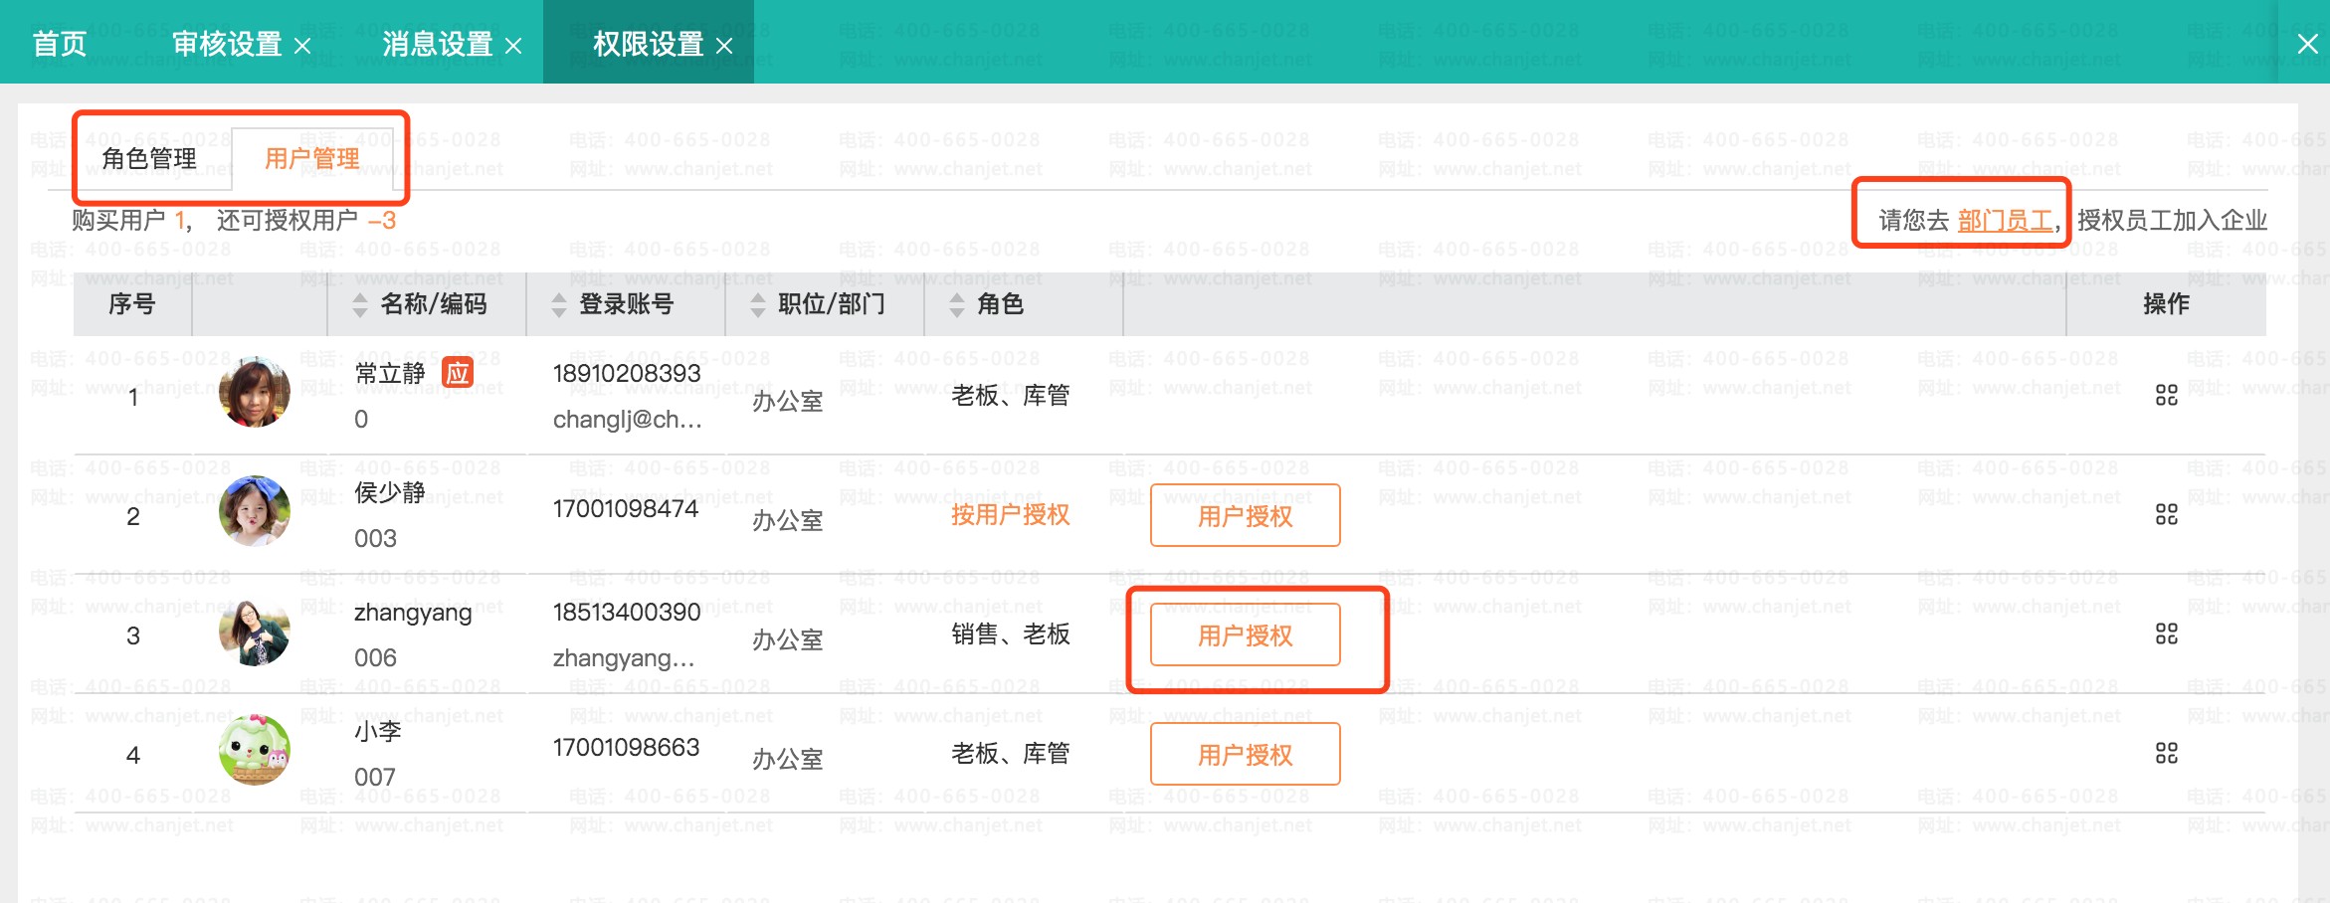Click login account 18910208393

tap(627, 373)
